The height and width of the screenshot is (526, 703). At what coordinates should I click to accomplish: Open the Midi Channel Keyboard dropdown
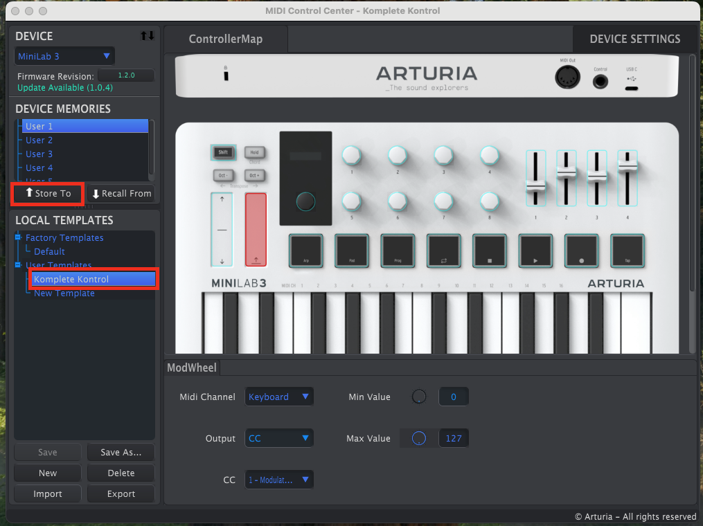point(279,397)
